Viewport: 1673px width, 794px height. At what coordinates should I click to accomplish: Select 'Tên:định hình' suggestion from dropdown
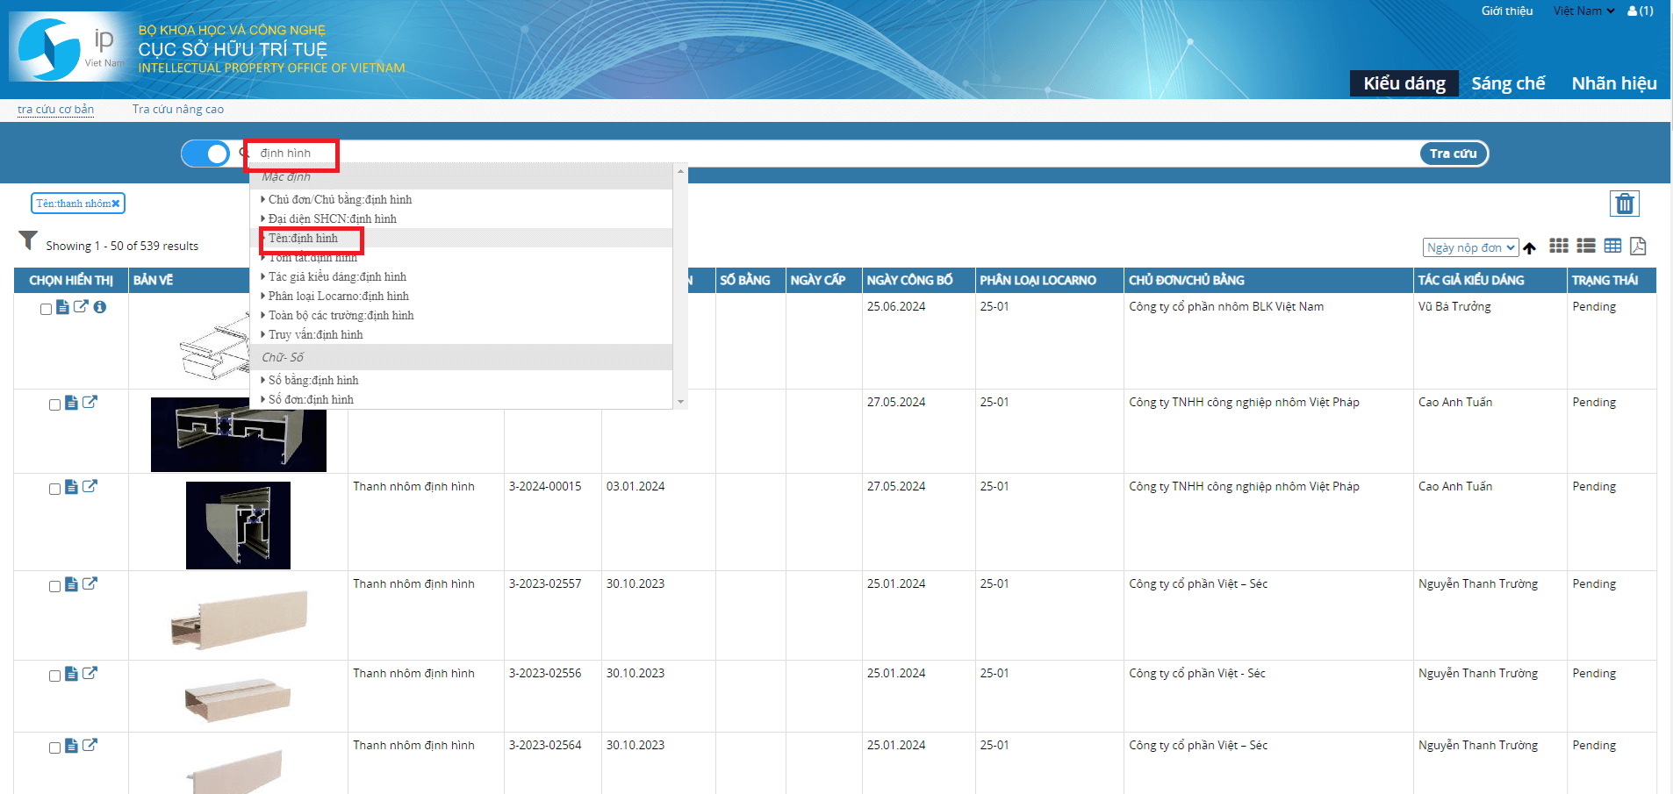(x=303, y=239)
